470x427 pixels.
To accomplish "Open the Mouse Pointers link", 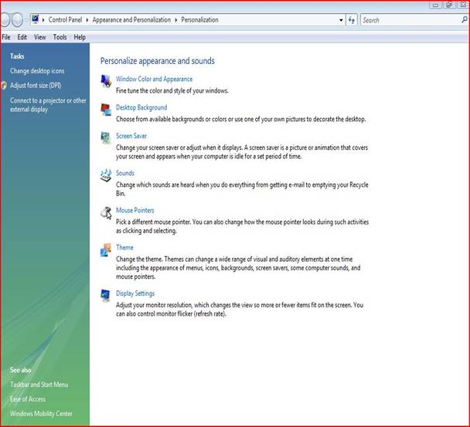I will click(135, 210).
